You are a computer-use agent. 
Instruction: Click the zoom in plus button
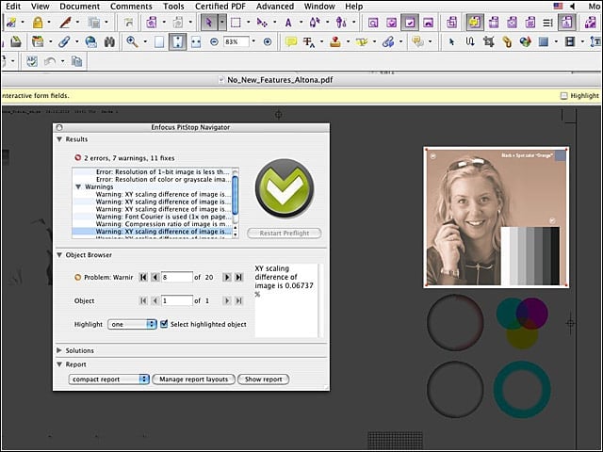tap(268, 41)
